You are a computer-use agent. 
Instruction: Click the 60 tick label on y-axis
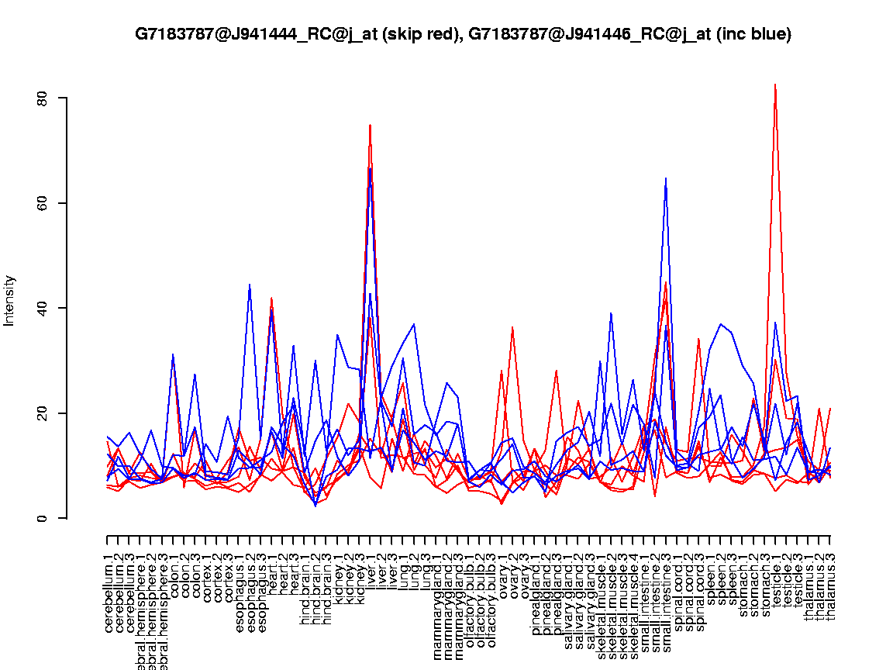click(x=43, y=203)
